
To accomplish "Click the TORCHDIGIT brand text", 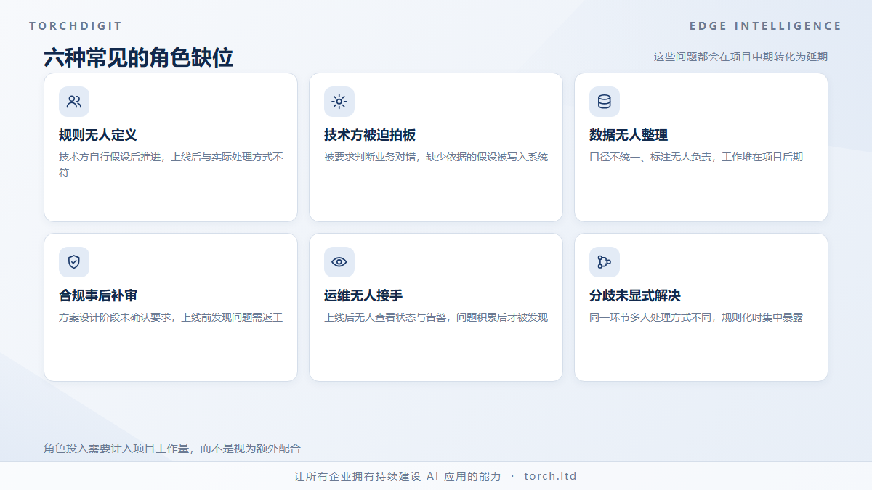I will click(76, 26).
